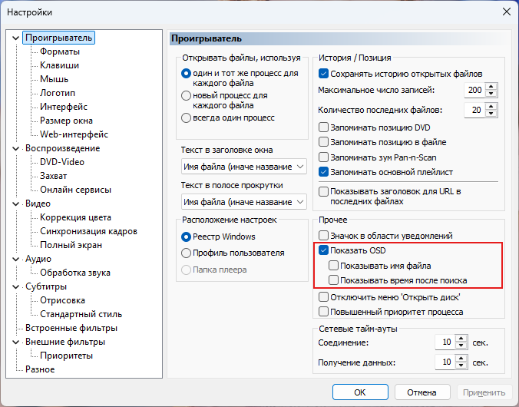Enable Показывать заголовок для URL checkbox
The height and width of the screenshot is (407, 519).
(x=323, y=192)
